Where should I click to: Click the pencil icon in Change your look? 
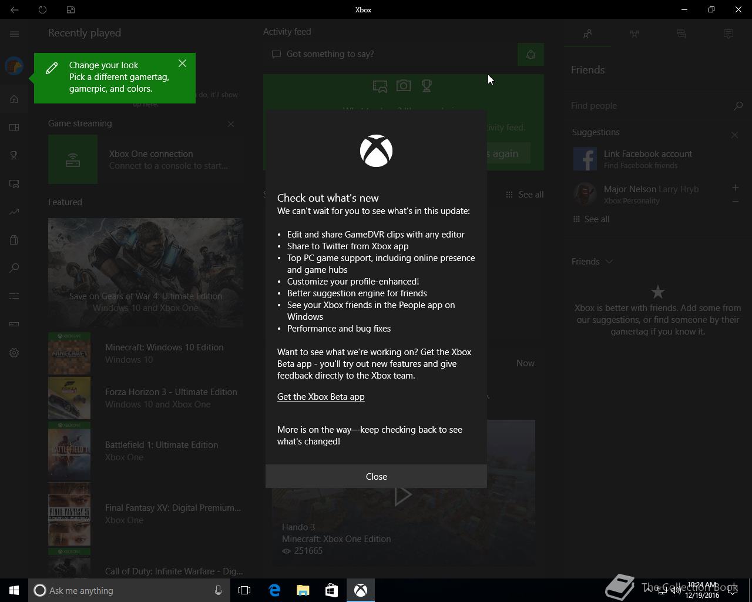tap(52, 68)
